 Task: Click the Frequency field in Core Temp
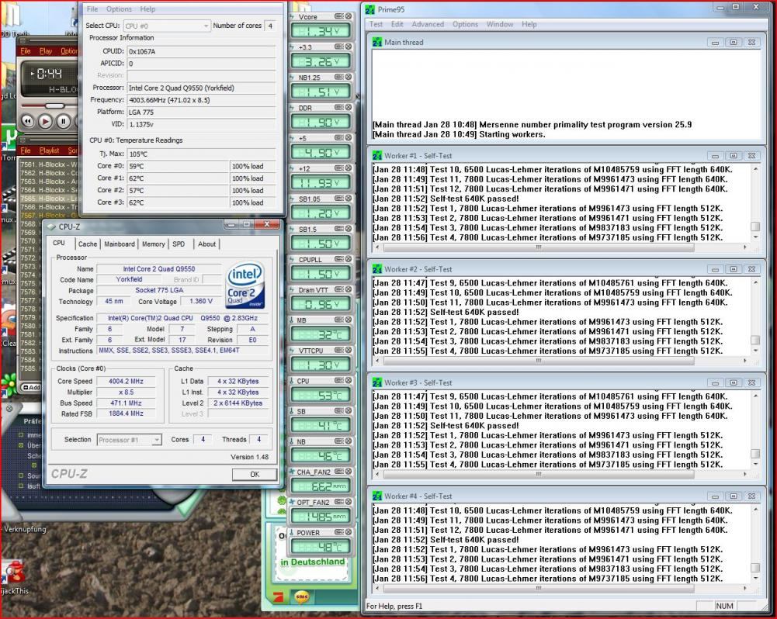tap(201, 100)
